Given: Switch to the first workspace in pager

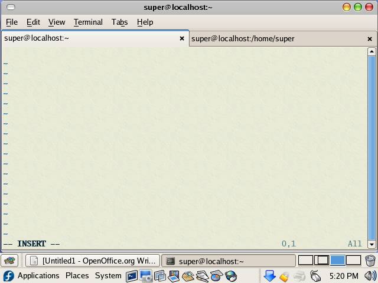Looking at the screenshot, I should pyautogui.click(x=305, y=261).
